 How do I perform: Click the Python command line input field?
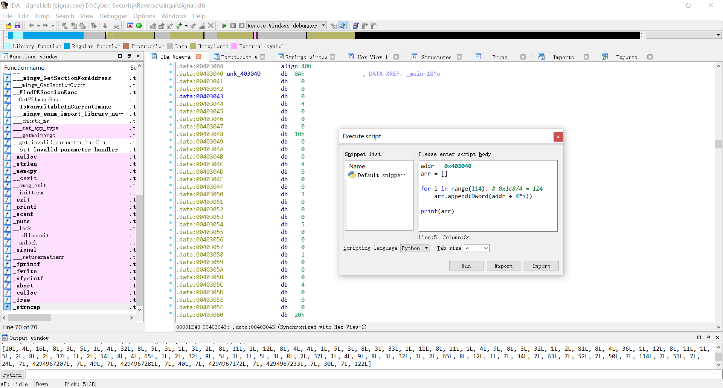click(374, 374)
